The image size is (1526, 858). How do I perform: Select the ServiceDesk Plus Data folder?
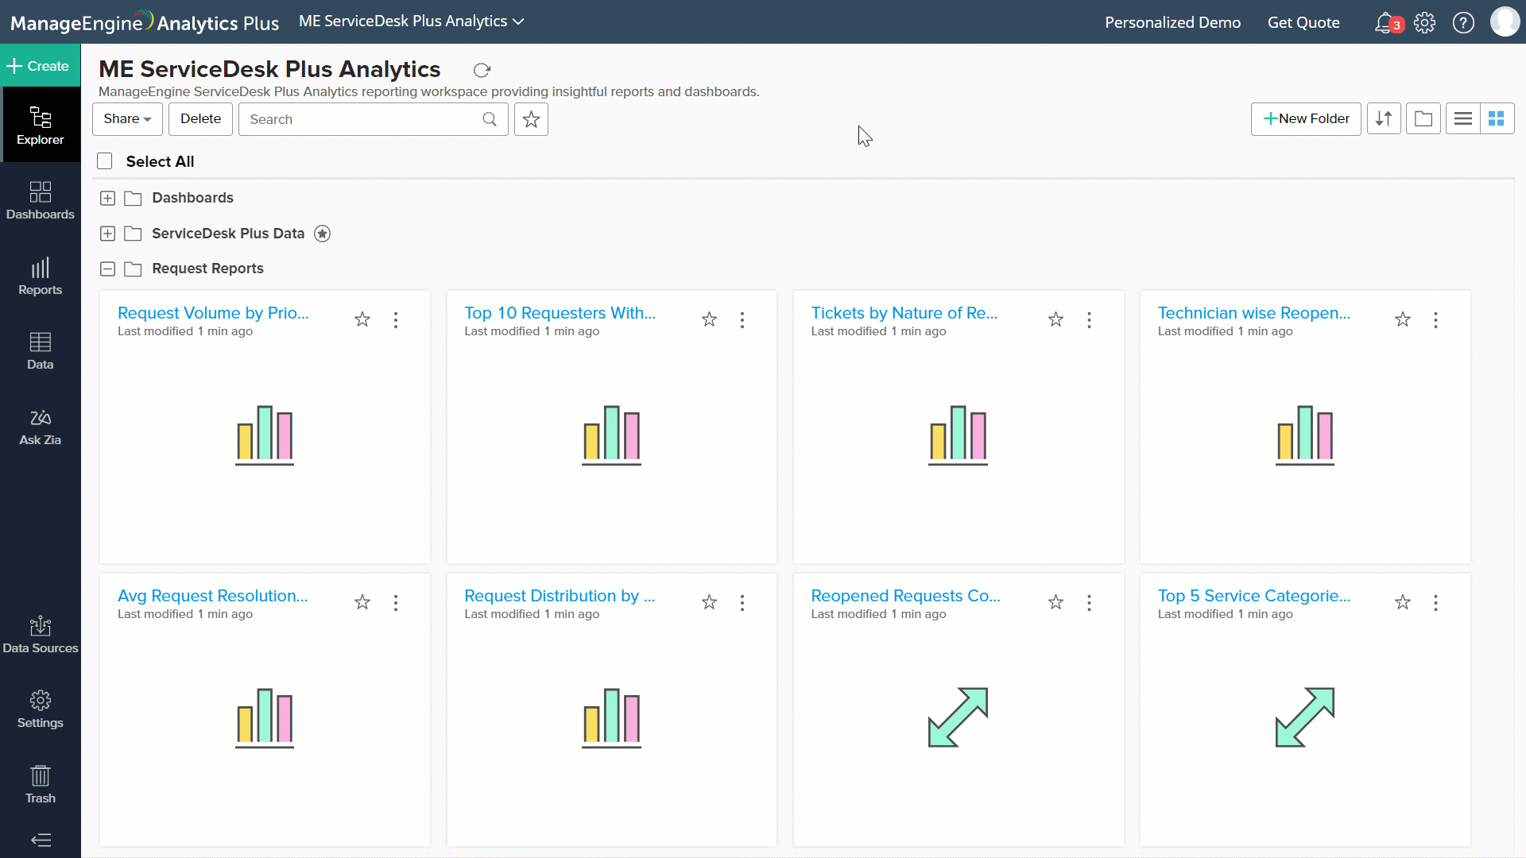tap(228, 234)
